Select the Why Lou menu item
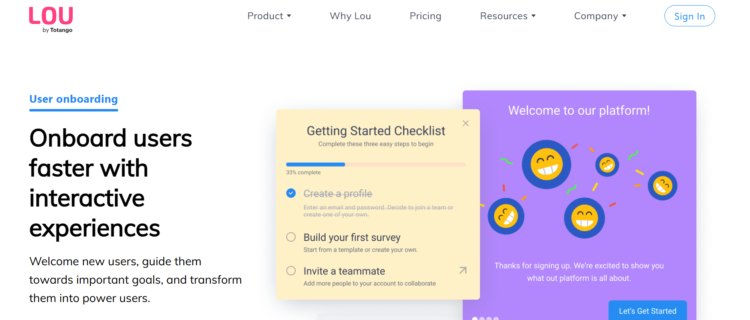 (350, 16)
